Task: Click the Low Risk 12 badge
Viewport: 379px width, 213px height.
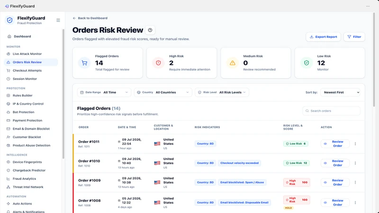Action: click(297, 163)
